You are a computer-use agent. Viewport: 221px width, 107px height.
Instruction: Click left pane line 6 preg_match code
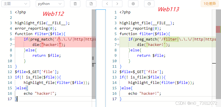tap(60, 39)
